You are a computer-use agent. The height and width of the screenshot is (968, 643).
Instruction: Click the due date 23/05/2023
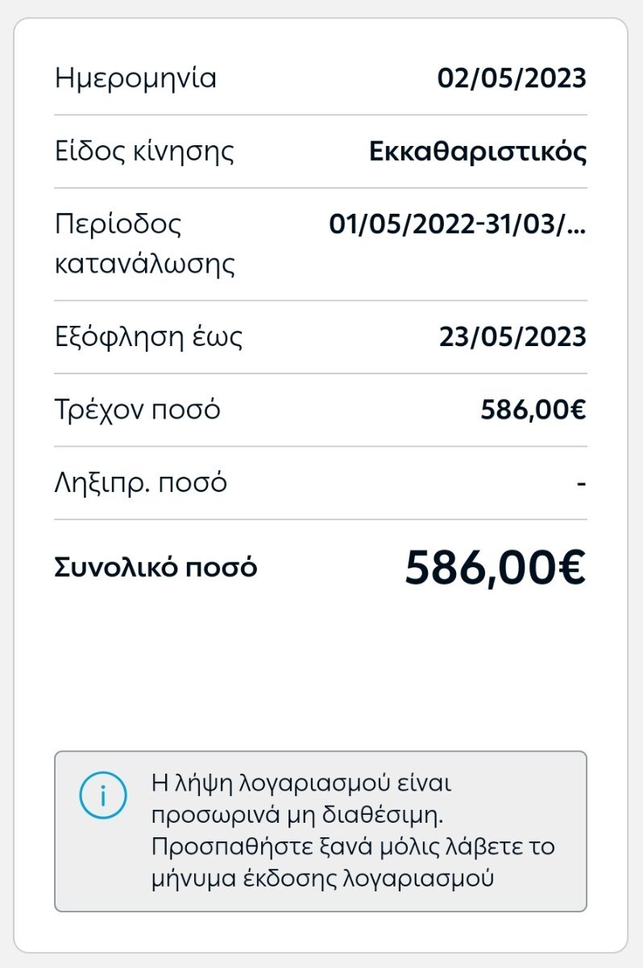pyautogui.click(x=512, y=337)
